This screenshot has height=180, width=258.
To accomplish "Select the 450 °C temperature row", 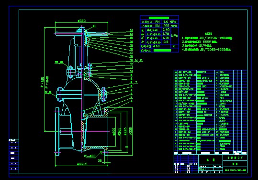I will tap(159, 46).
